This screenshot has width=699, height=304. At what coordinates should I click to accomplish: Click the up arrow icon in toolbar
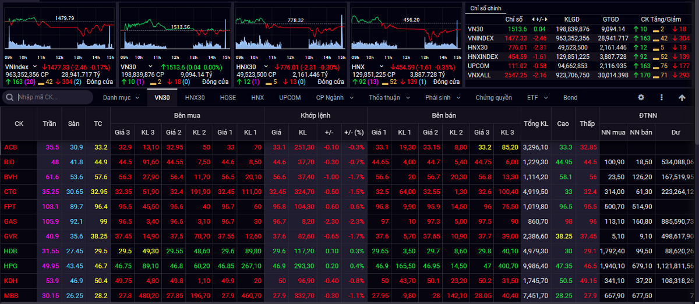[x=682, y=97]
